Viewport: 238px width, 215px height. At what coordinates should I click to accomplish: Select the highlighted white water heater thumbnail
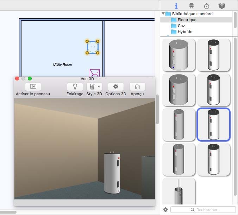click(213, 124)
